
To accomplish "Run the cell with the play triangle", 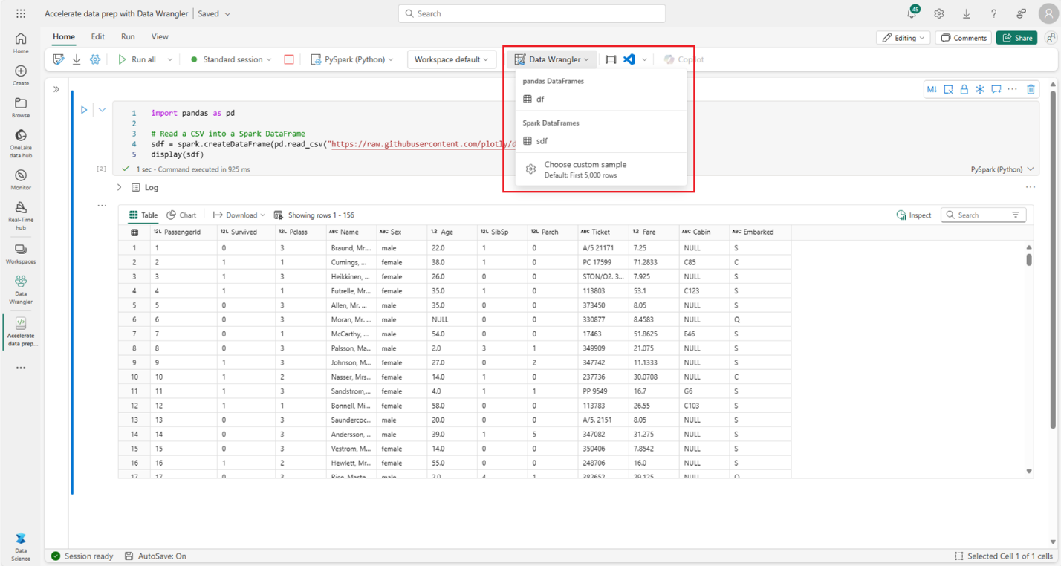I will [84, 110].
